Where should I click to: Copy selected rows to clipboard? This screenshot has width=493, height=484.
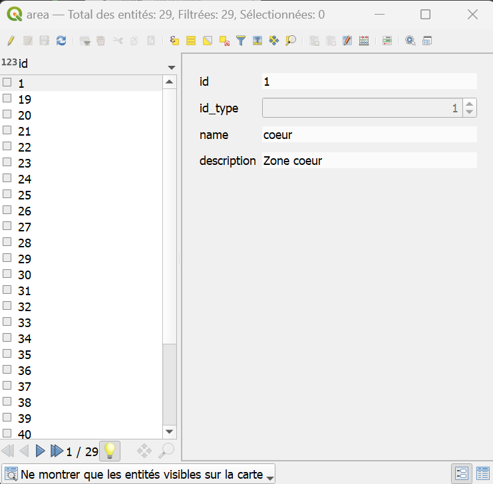tap(134, 41)
